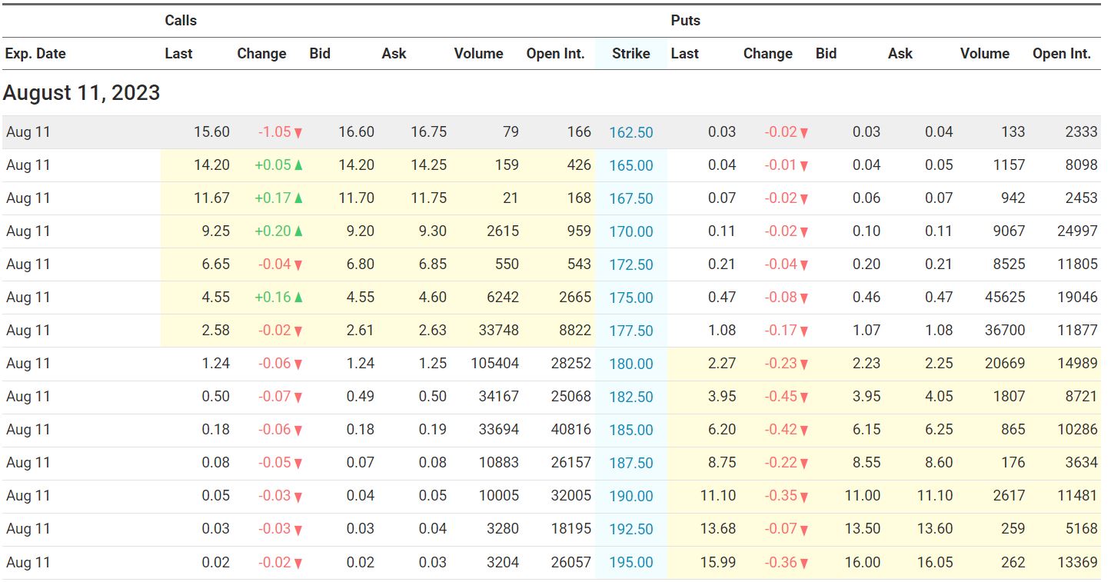Click the 175.00 strike price
This screenshot has height=582, width=1111.
click(631, 298)
